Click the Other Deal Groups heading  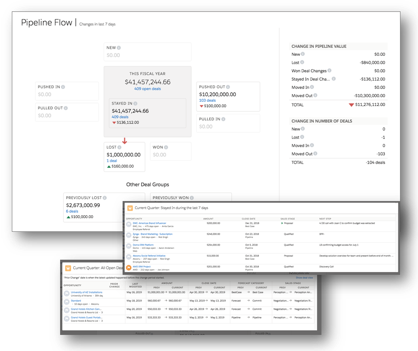[148, 184]
